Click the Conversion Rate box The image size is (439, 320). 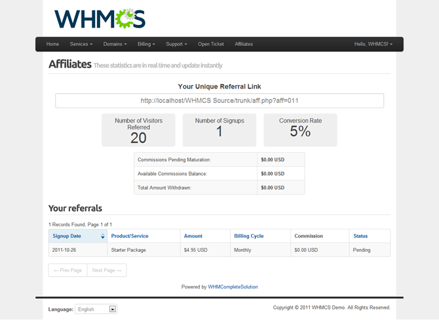click(x=300, y=130)
